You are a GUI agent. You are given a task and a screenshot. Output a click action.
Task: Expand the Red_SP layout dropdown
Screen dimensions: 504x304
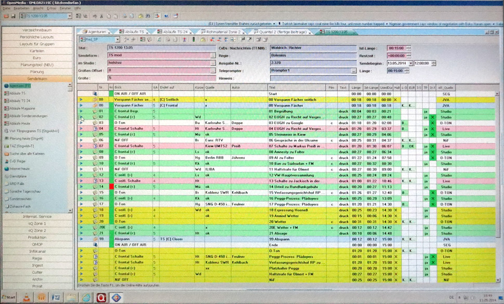(x=117, y=39)
